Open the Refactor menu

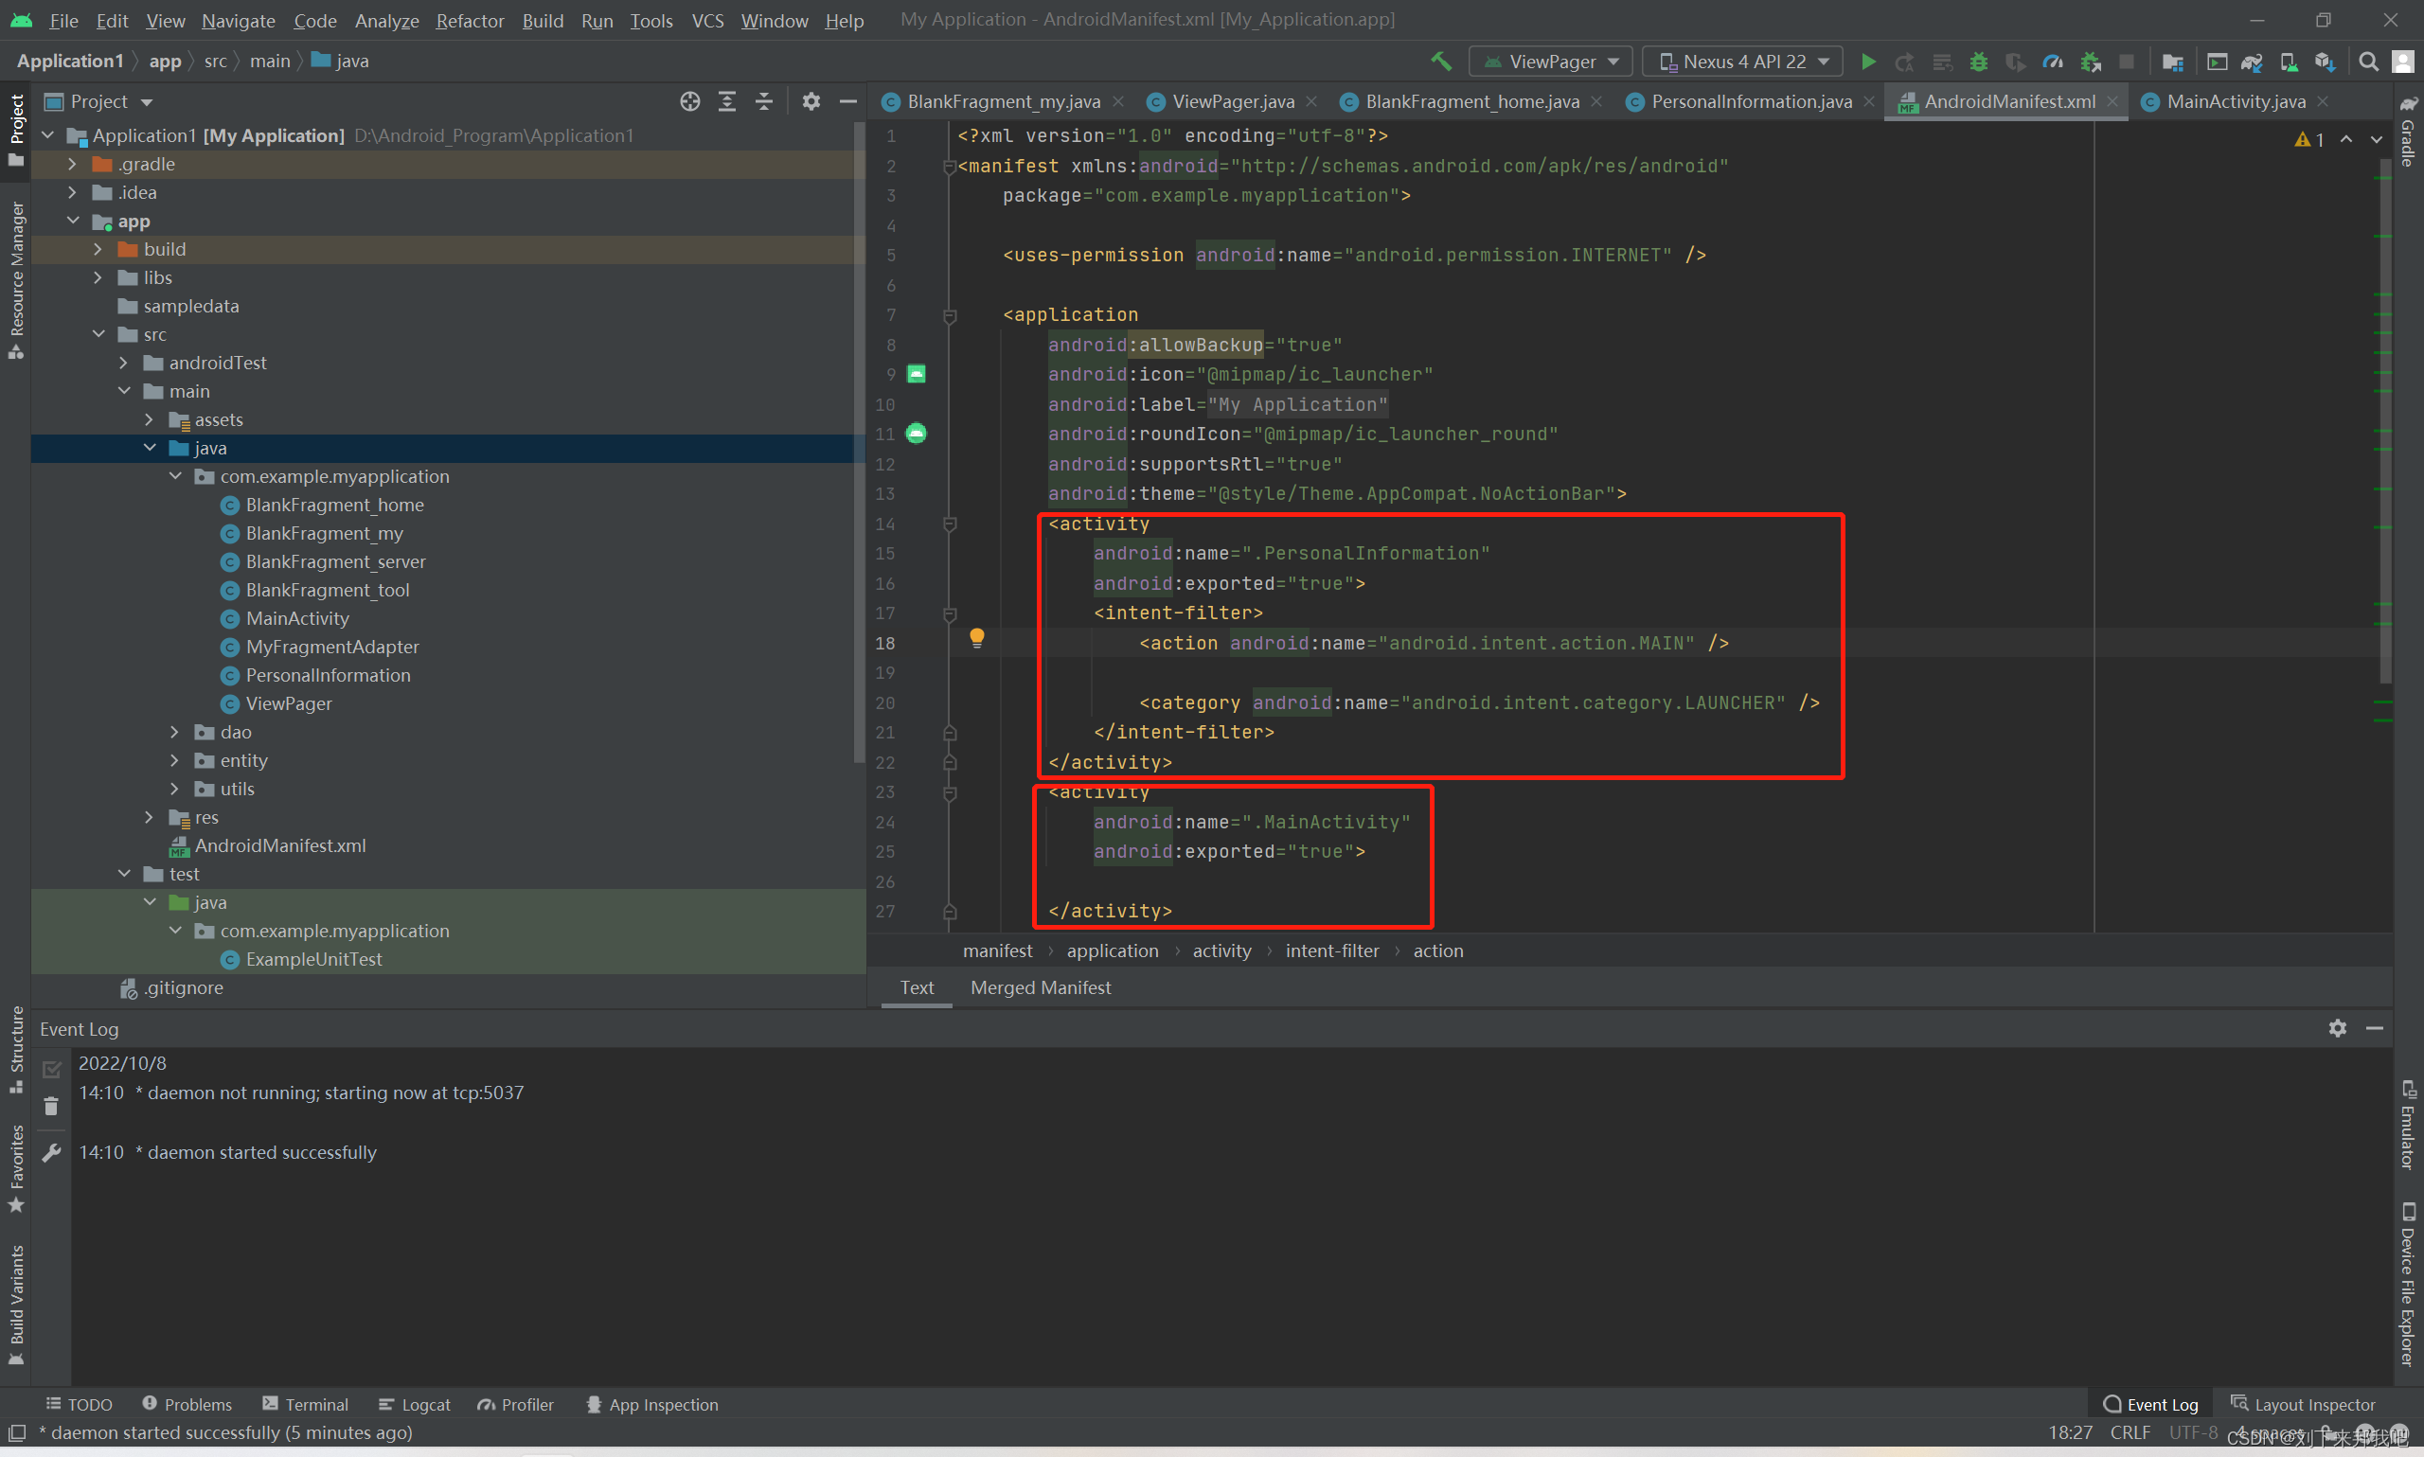coord(470,20)
